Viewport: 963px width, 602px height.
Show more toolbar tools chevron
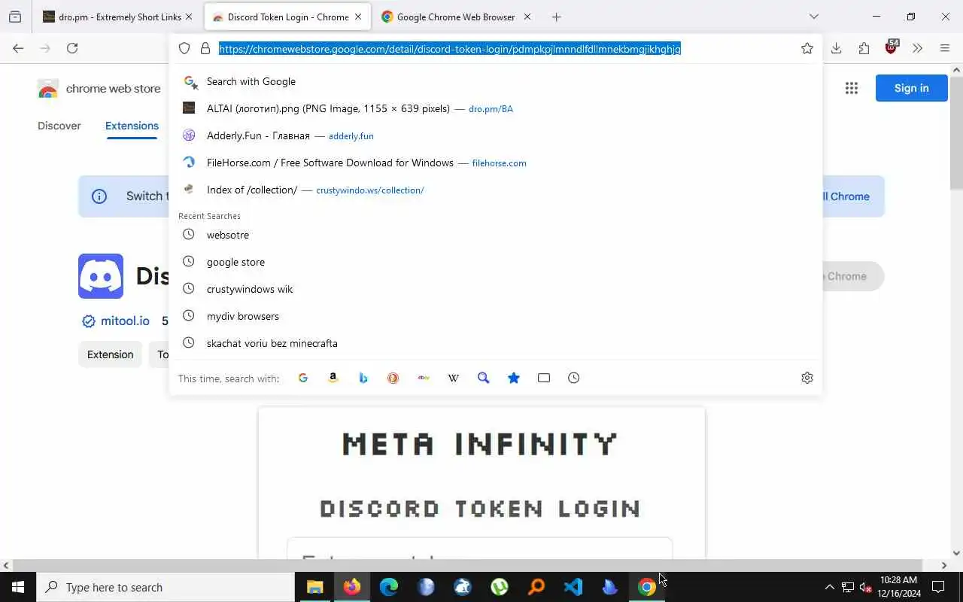917,48
